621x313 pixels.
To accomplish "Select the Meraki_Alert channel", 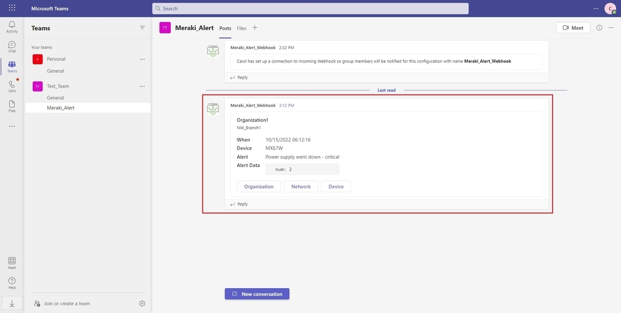I will pyautogui.click(x=88, y=108).
